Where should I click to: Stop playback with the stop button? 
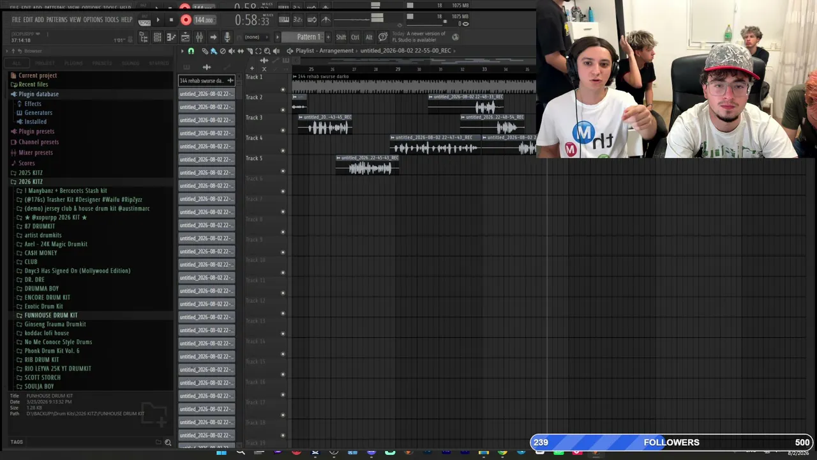click(171, 20)
